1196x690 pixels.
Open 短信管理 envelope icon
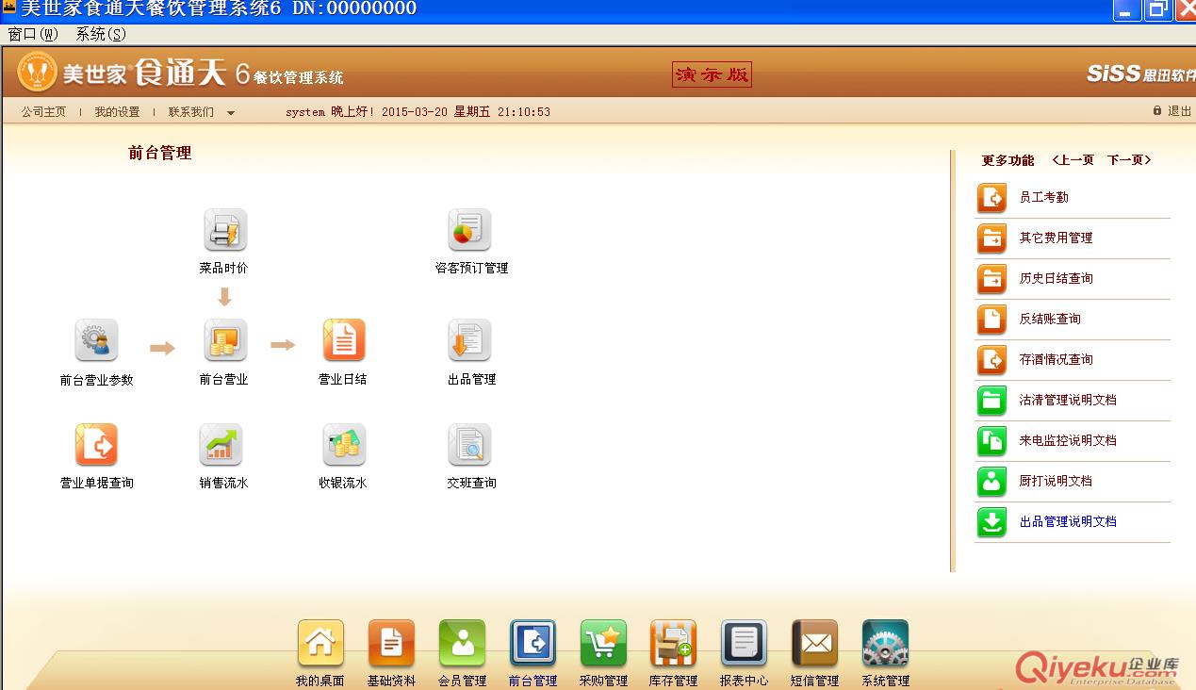click(x=814, y=644)
